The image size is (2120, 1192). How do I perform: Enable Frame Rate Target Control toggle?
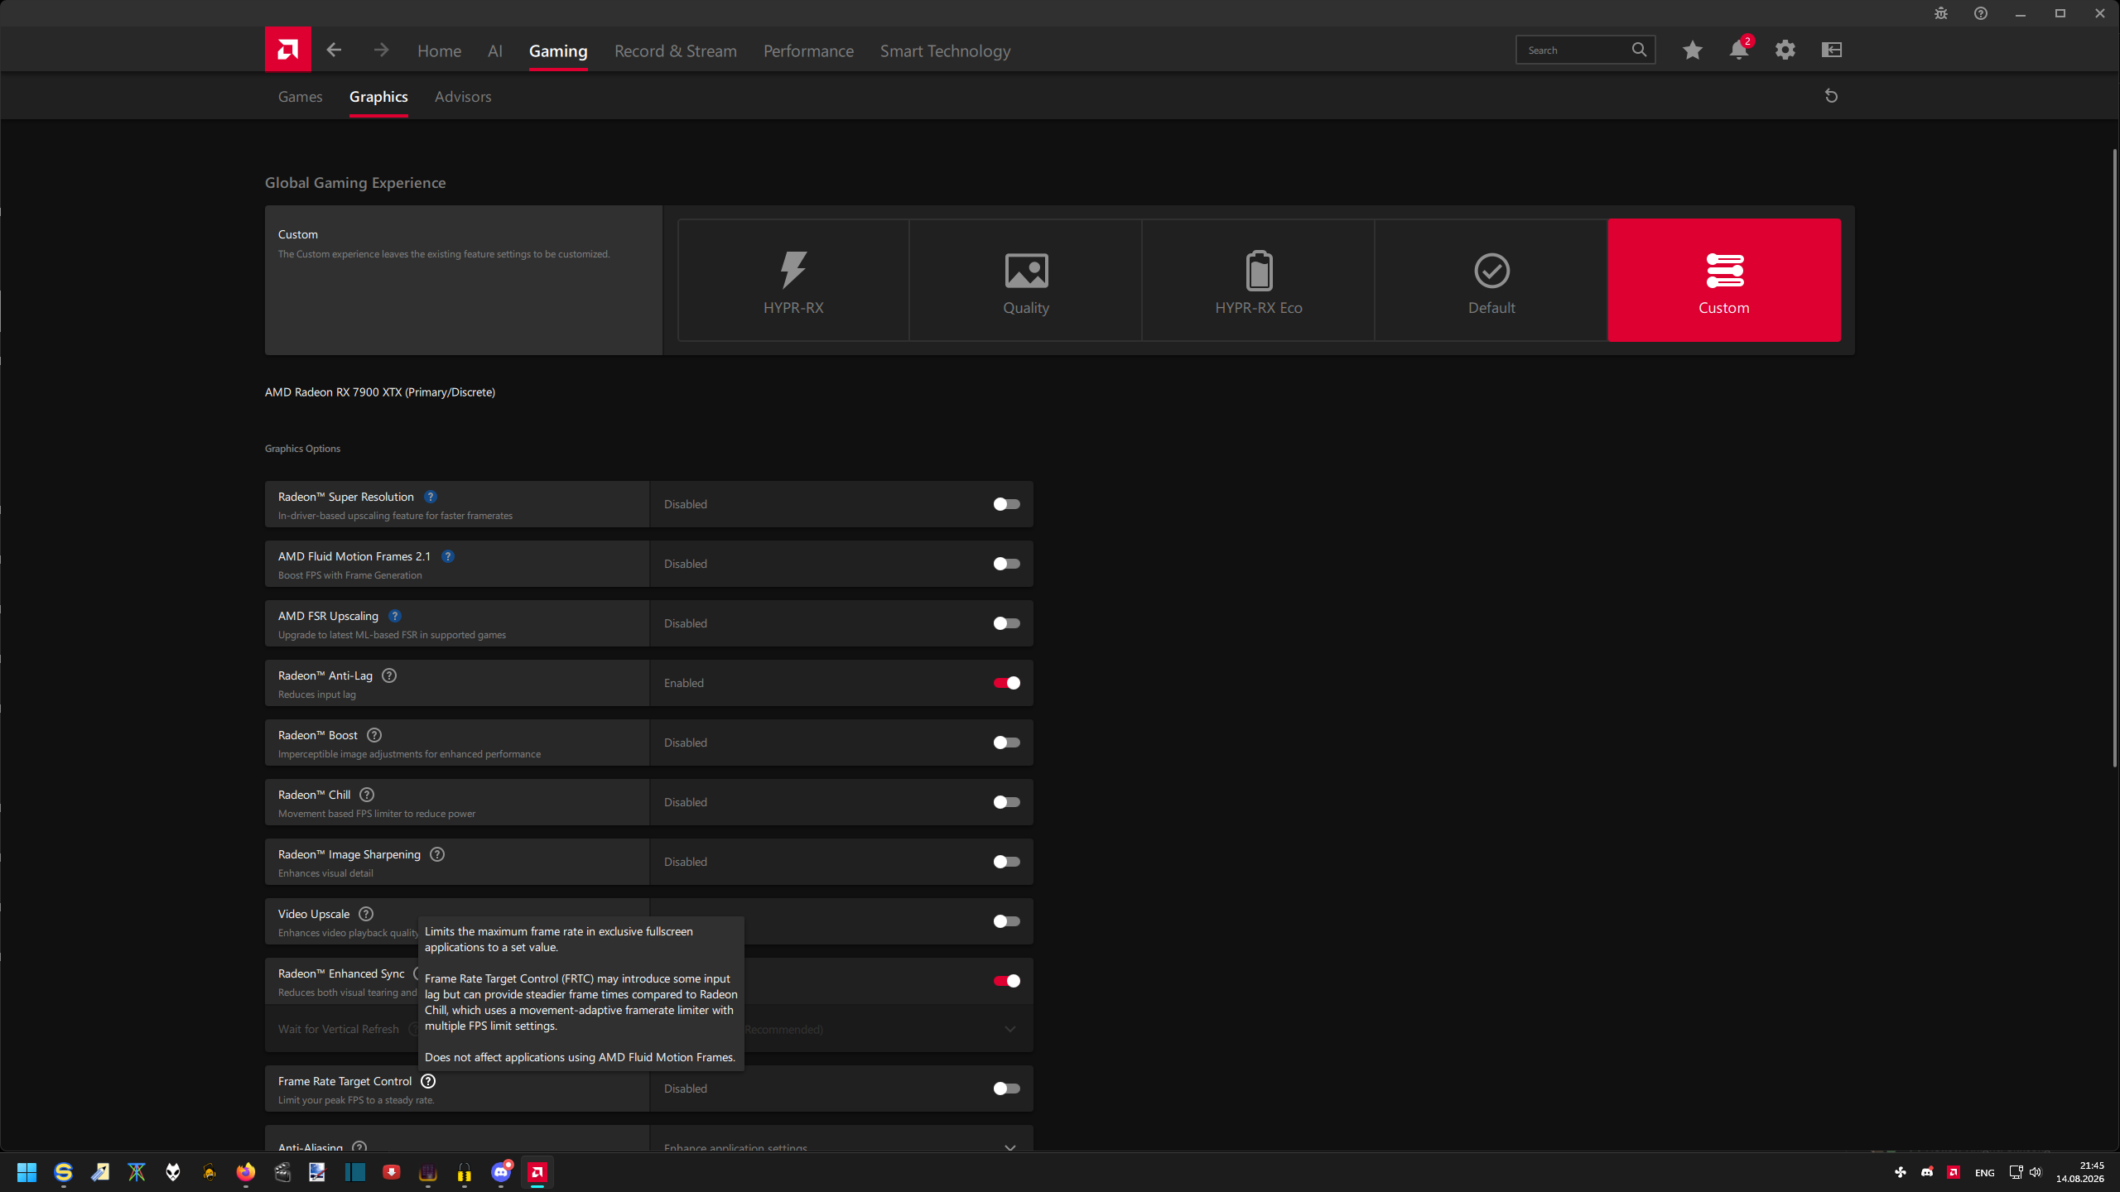(1007, 1089)
